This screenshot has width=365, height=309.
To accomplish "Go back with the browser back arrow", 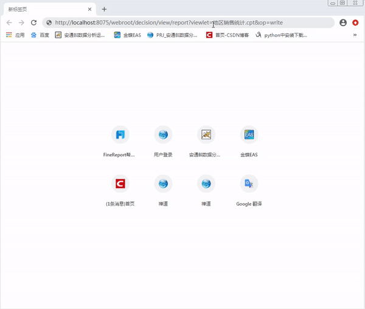I will 9,23.
